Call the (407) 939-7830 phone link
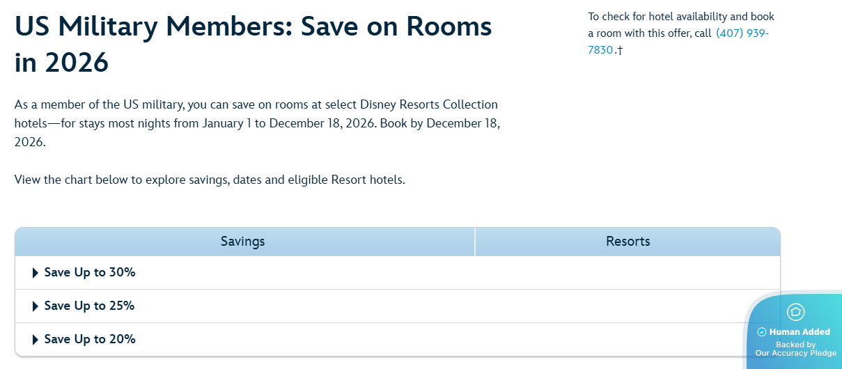This screenshot has width=842, height=369. [x=678, y=42]
